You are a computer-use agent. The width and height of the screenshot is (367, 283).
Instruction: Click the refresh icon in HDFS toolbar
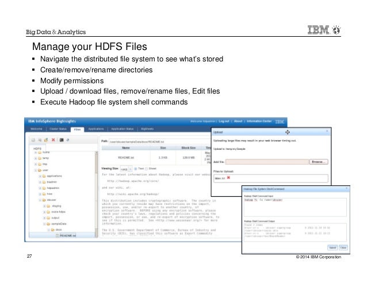[x=68, y=140]
